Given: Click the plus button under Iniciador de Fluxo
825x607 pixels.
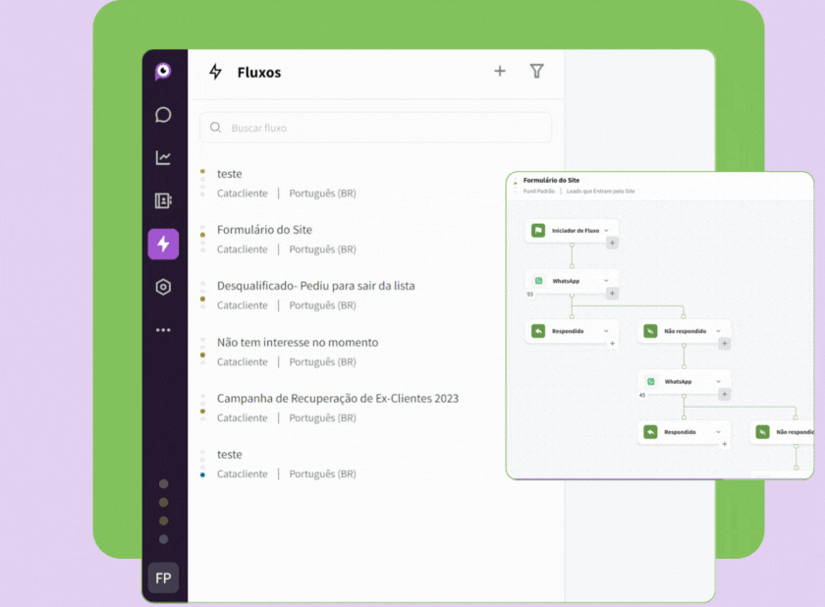Looking at the screenshot, I should point(612,243).
